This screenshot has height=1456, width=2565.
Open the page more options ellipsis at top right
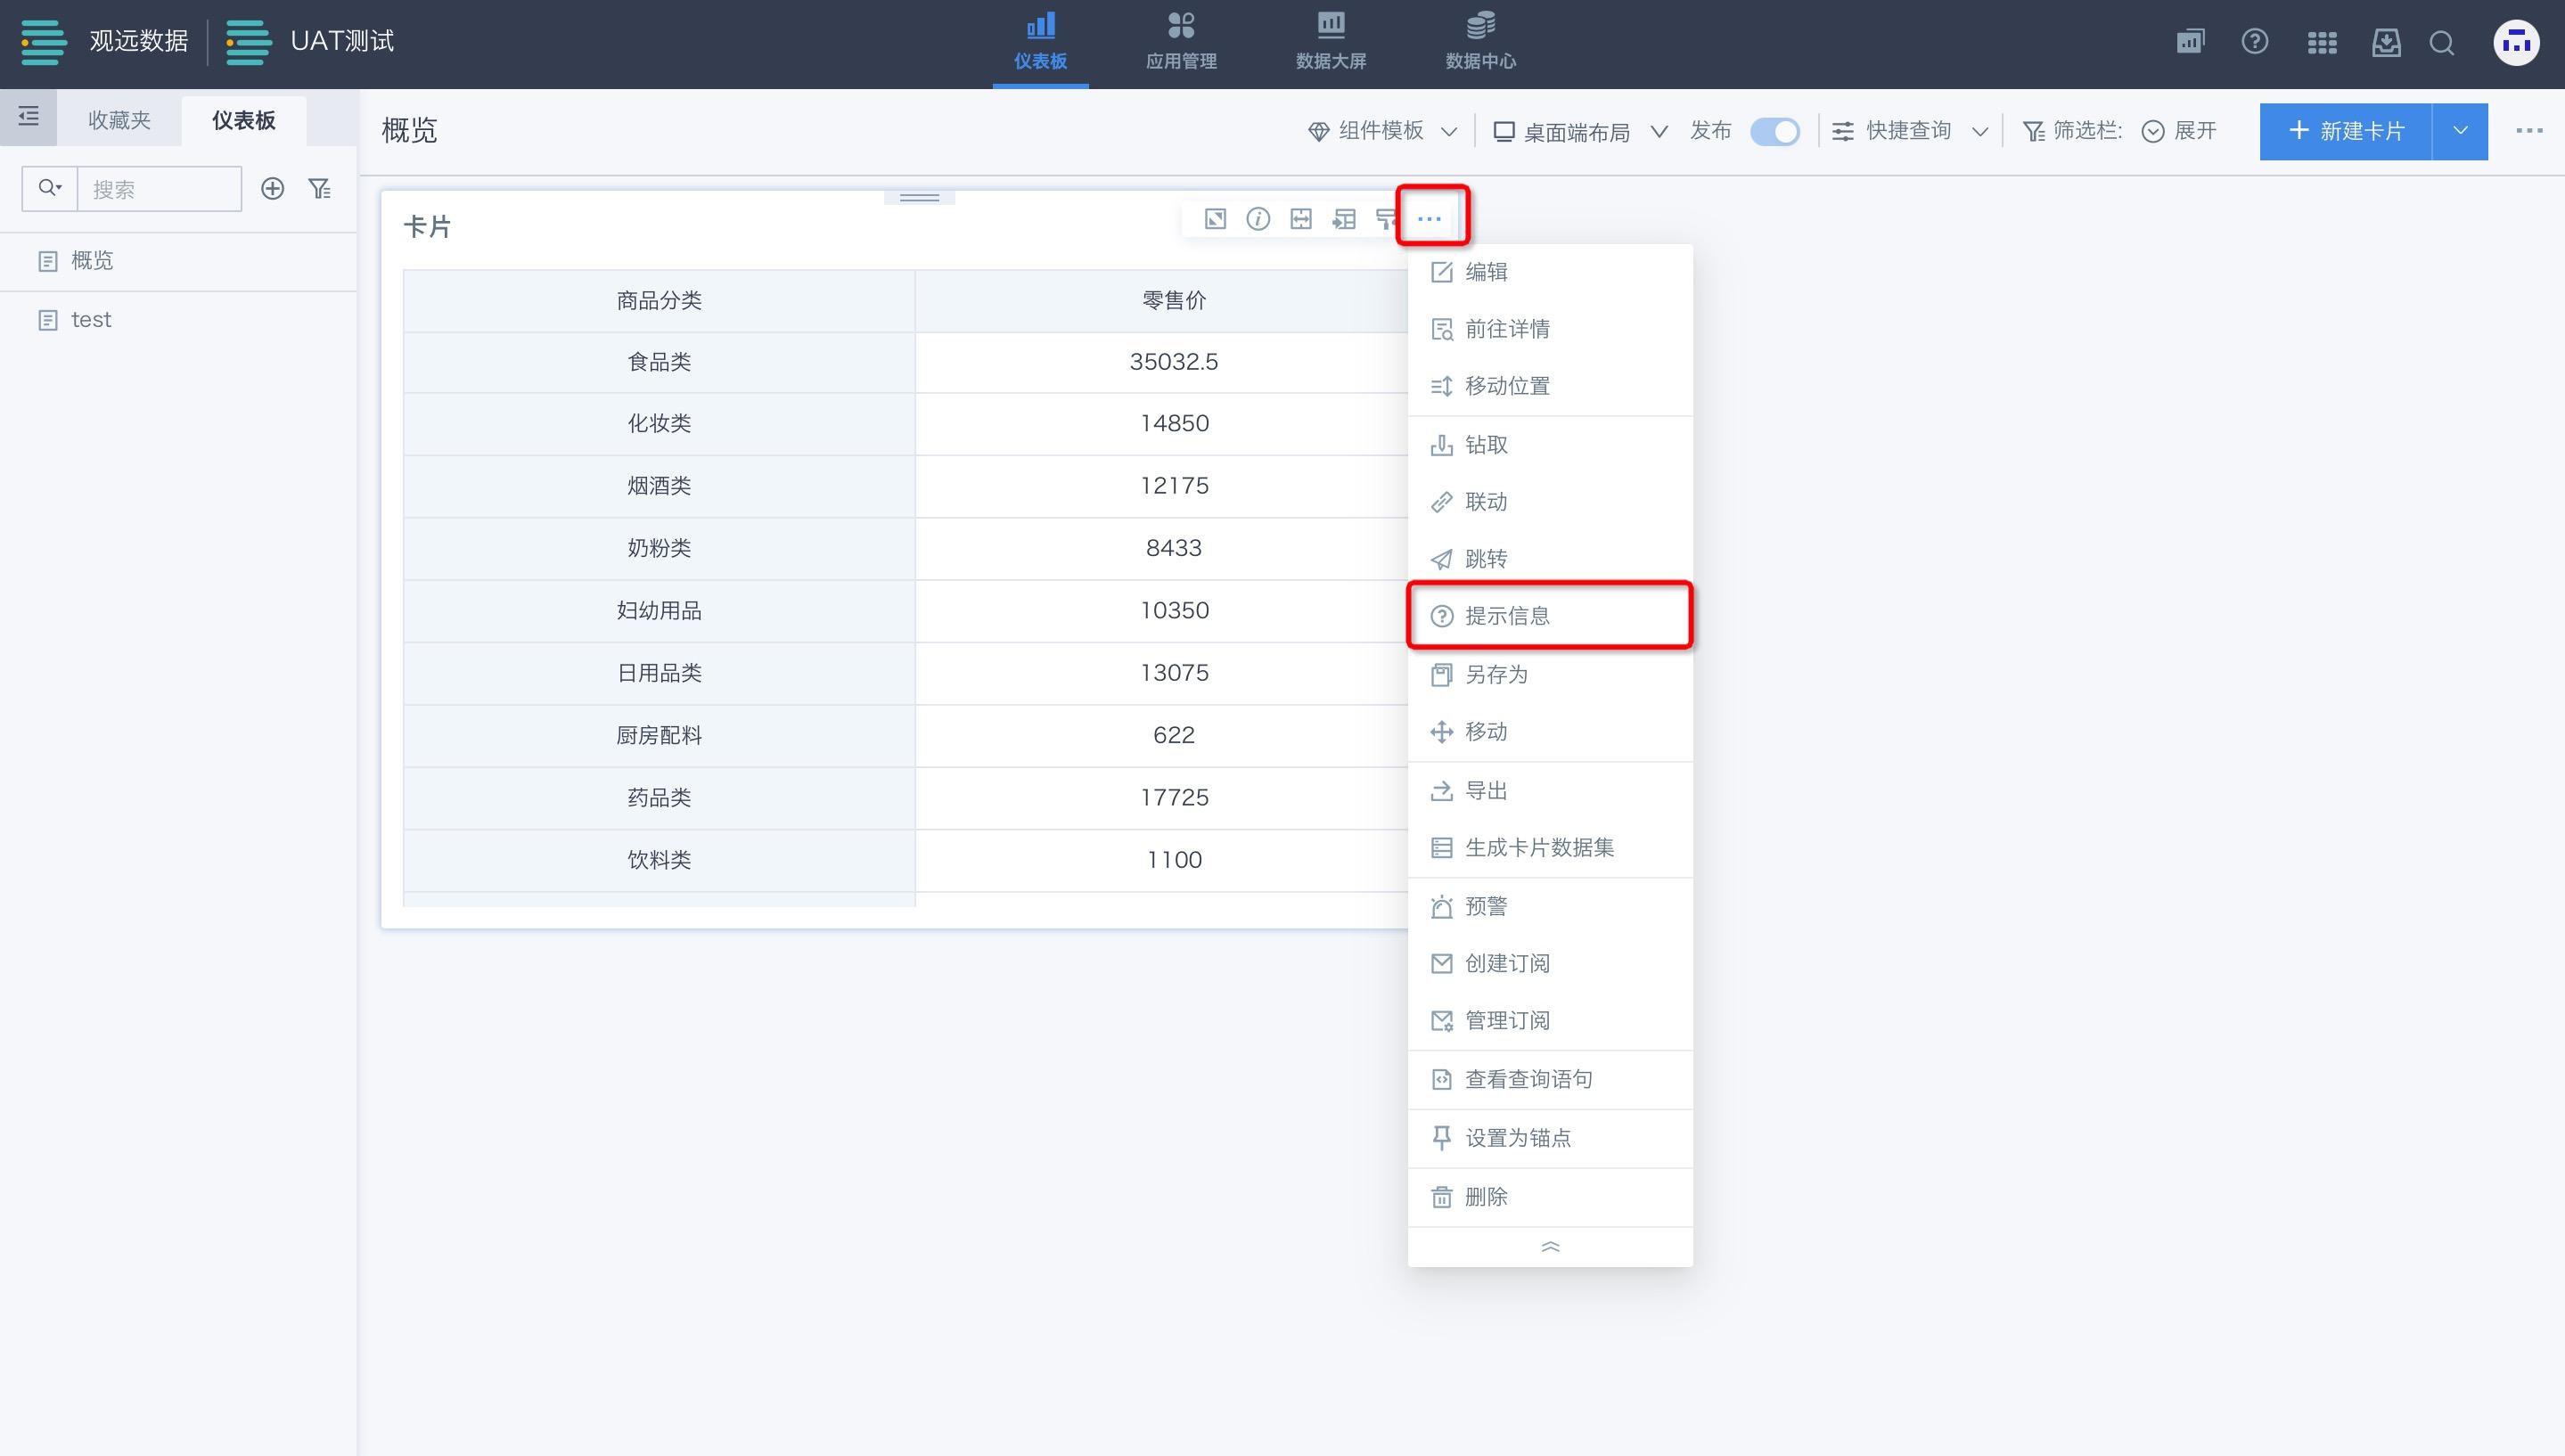click(x=2529, y=131)
